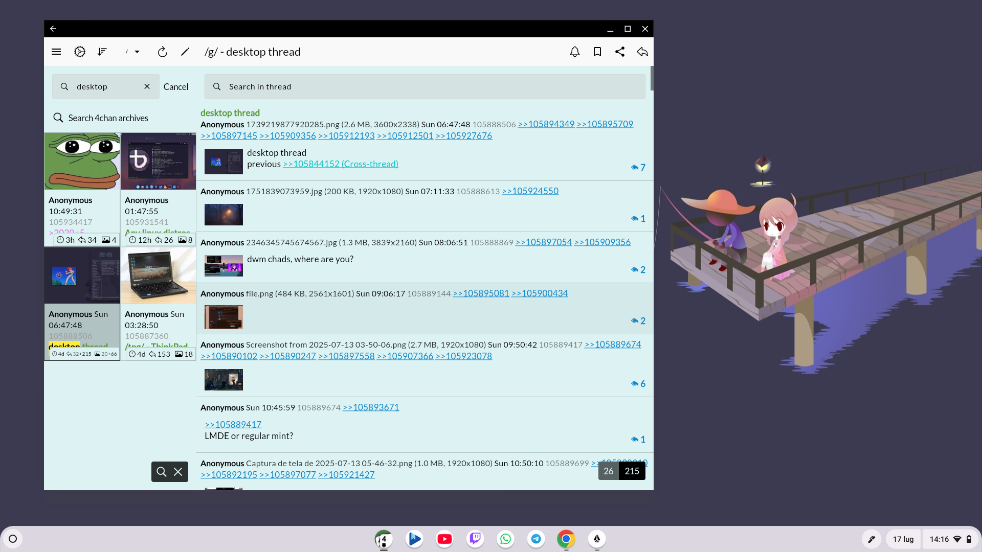Compose new post with pencil icon
This screenshot has height=552, width=982.
pyautogui.click(x=185, y=52)
